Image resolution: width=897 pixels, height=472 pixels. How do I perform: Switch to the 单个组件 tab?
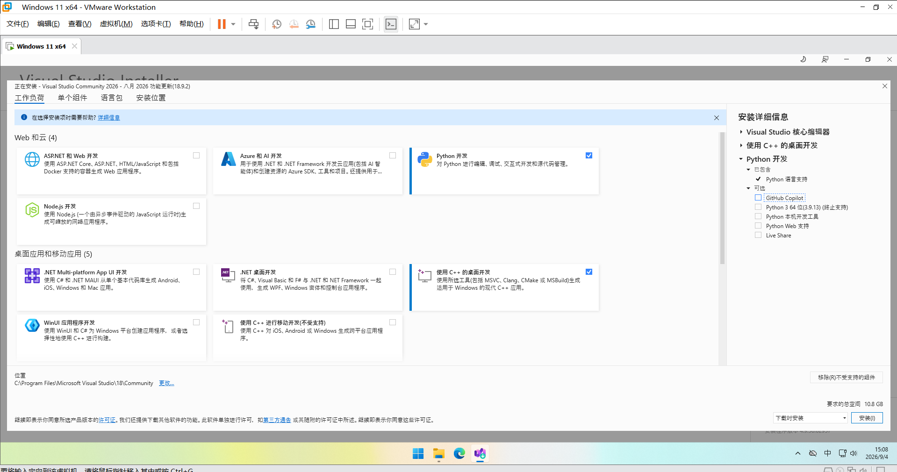[x=72, y=98]
